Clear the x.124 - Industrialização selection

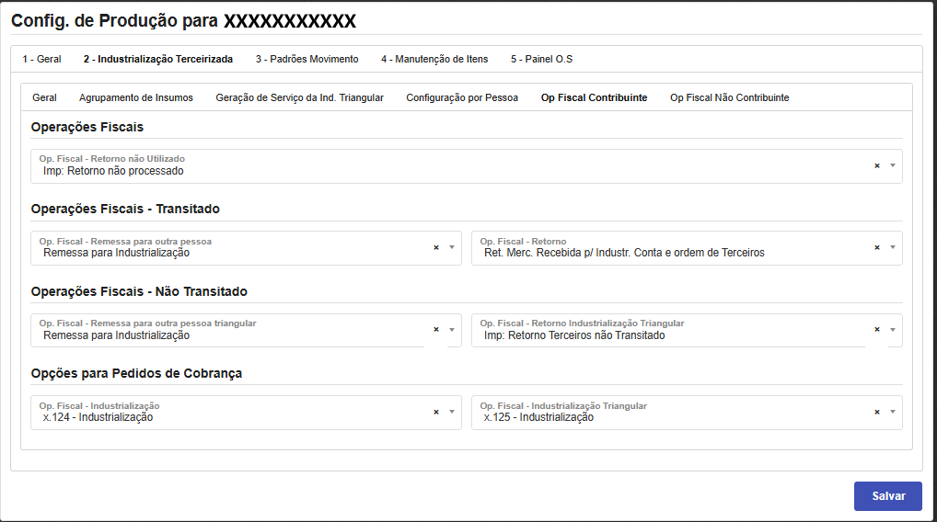click(x=436, y=412)
